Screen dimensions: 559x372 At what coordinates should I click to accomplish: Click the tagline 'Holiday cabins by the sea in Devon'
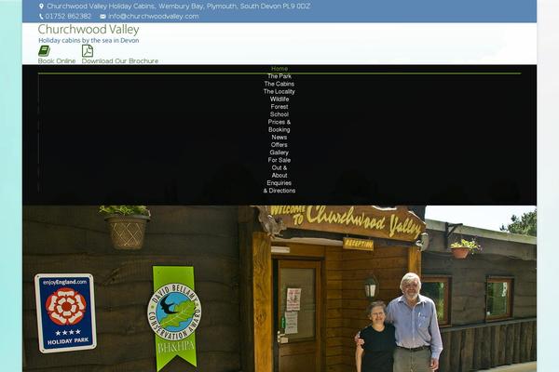tap(89, 41)
